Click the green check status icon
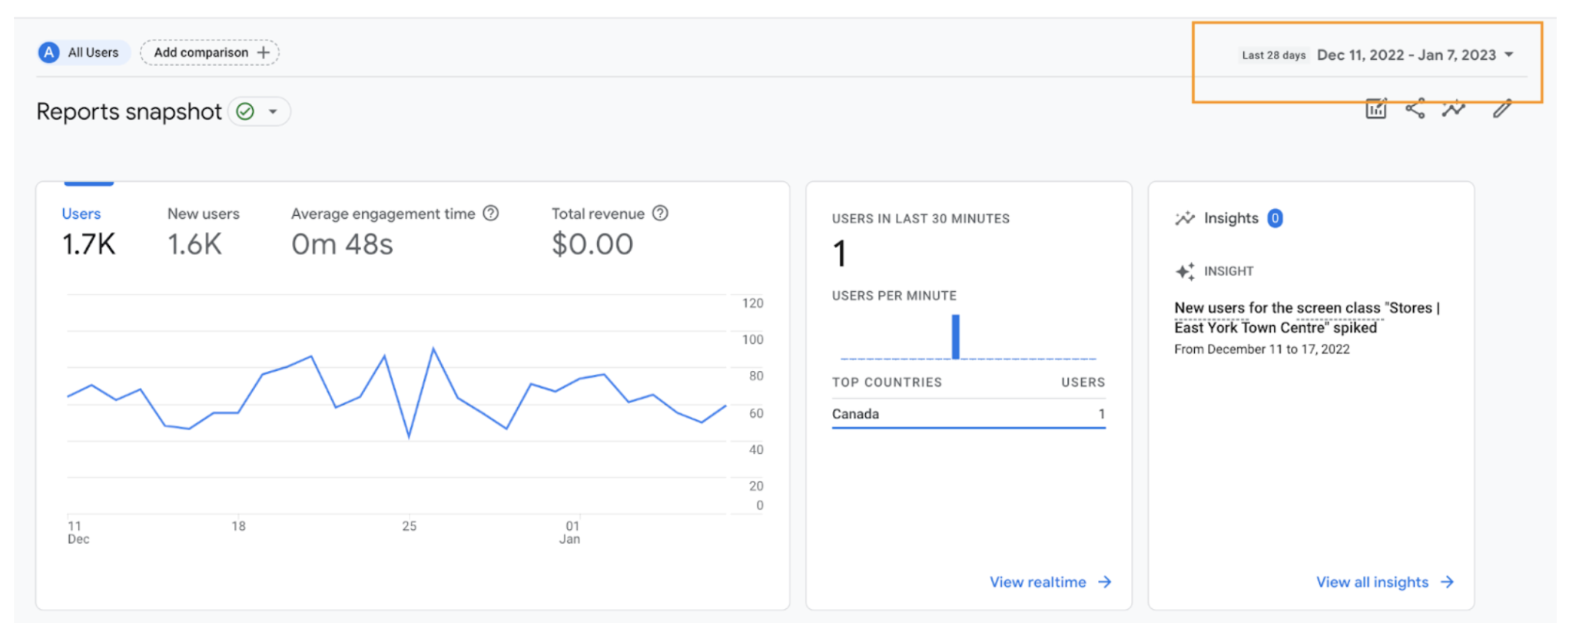Screen dimensions: 1569x639 click(245, 111)
